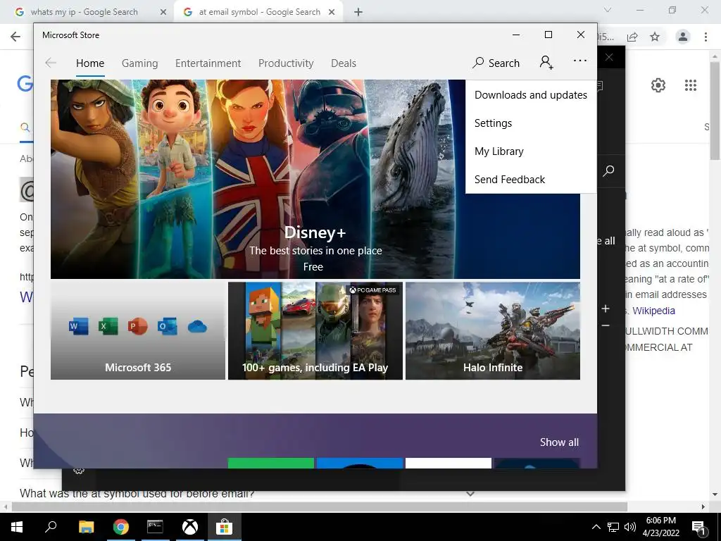Switch to Chrome from the taskbar
The height and width of the screenshot is (541, 721).
coord(121,527)
